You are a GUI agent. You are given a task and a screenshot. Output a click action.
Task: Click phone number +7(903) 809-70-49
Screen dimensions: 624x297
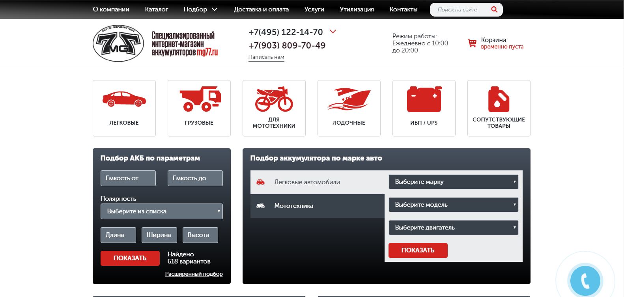(x=287, y=45)
